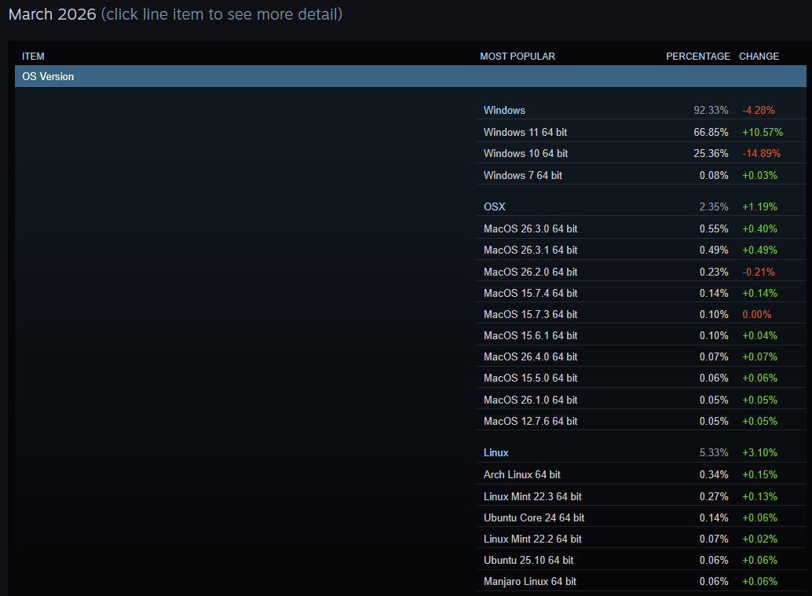Select the MacOS 15.7.3 64 bit entry

coord(641,314)
